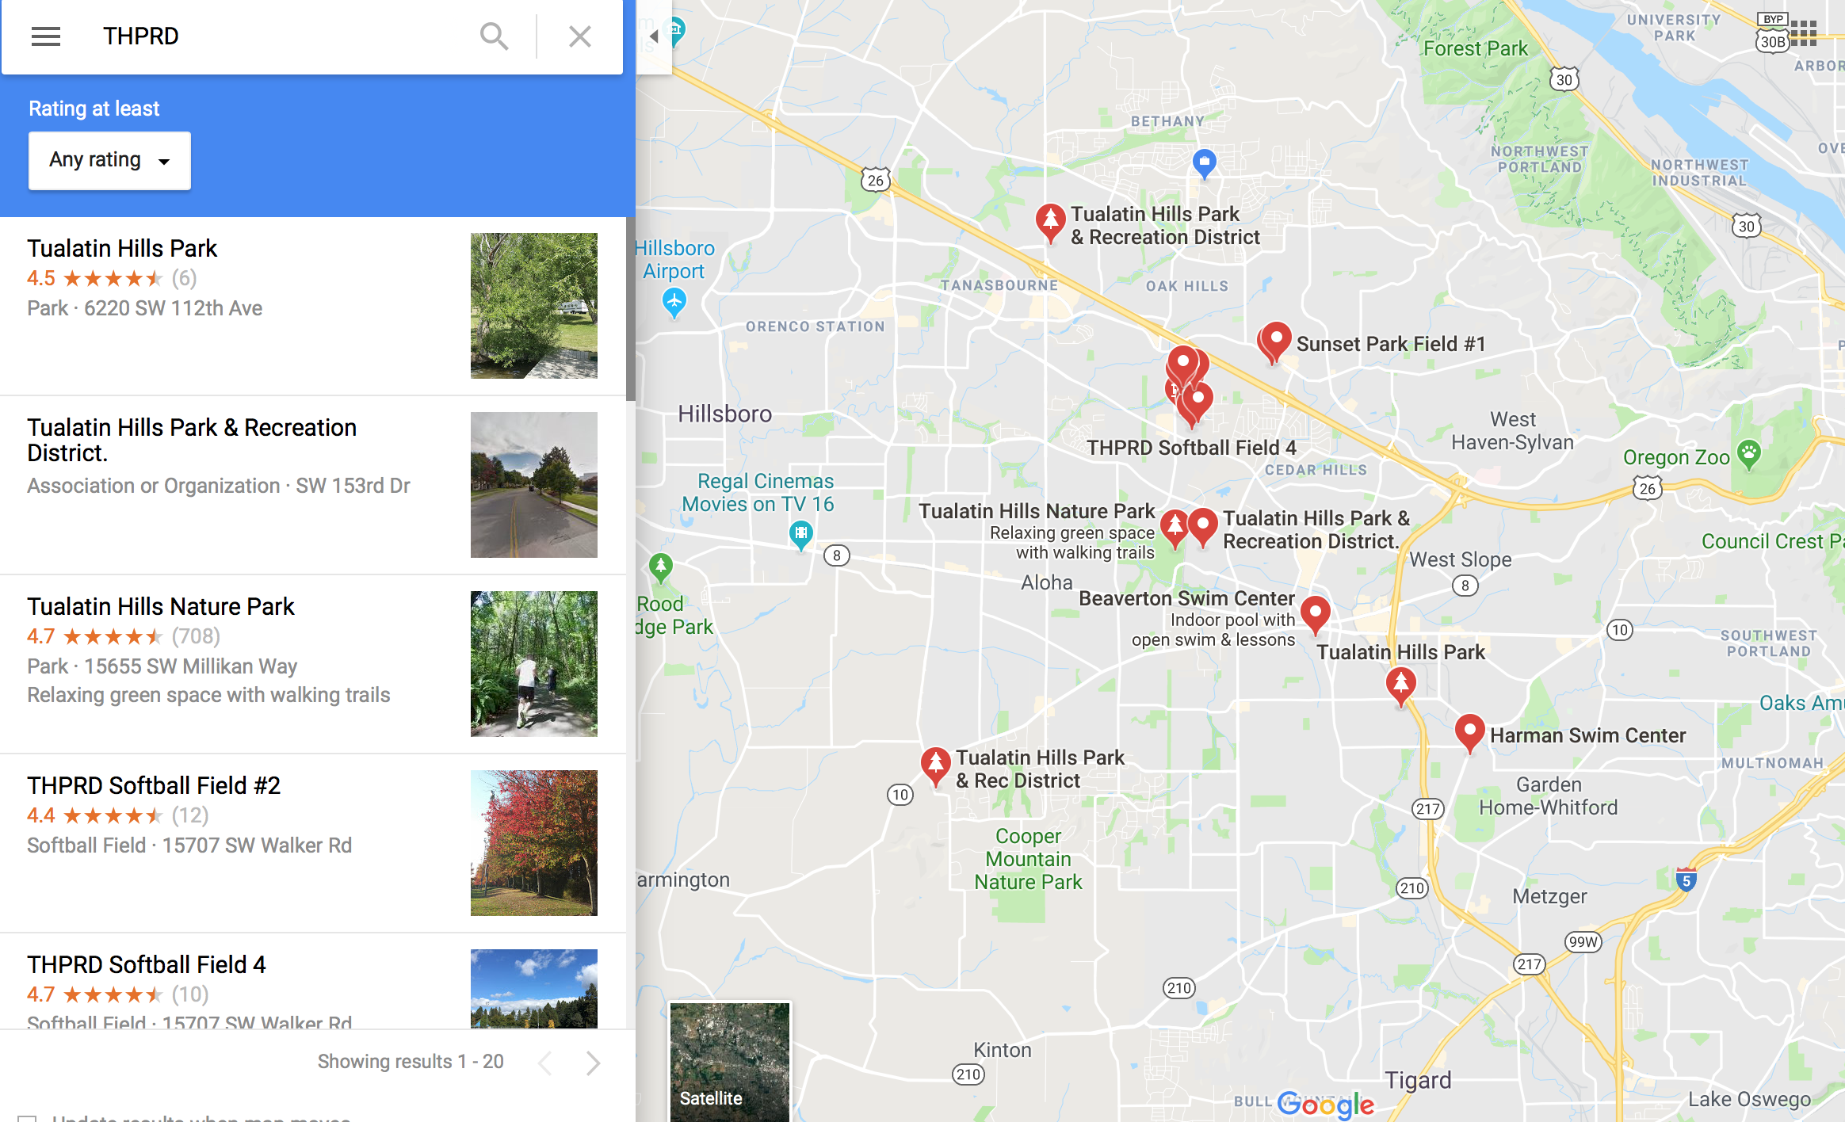1845x1122 pixels.
Task: Open THPRD Softball Field #2 result
Action: click(x=313, y=843)
